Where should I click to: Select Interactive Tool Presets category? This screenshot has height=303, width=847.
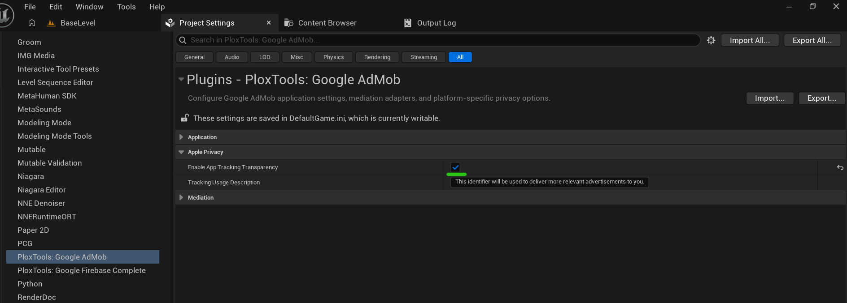point(58,69)
